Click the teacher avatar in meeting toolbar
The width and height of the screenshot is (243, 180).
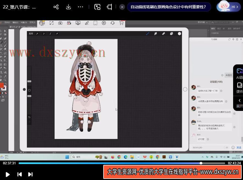42,23
